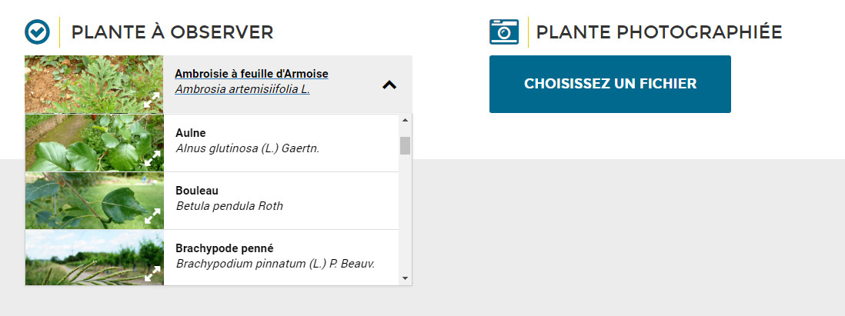Click the plant list scrollbar thumb
The width and height of the screenshot is (845, 316).
pos(406,145)
